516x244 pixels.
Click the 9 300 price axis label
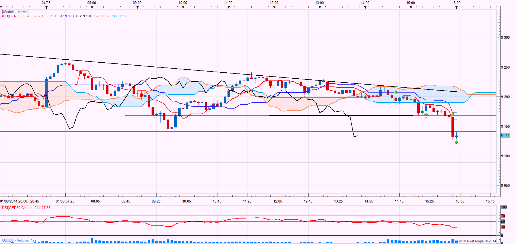(505, 38)
